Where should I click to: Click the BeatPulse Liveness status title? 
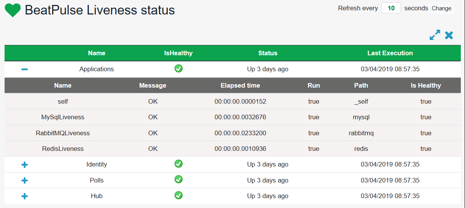pyautogui.click(x=100, y=10)
